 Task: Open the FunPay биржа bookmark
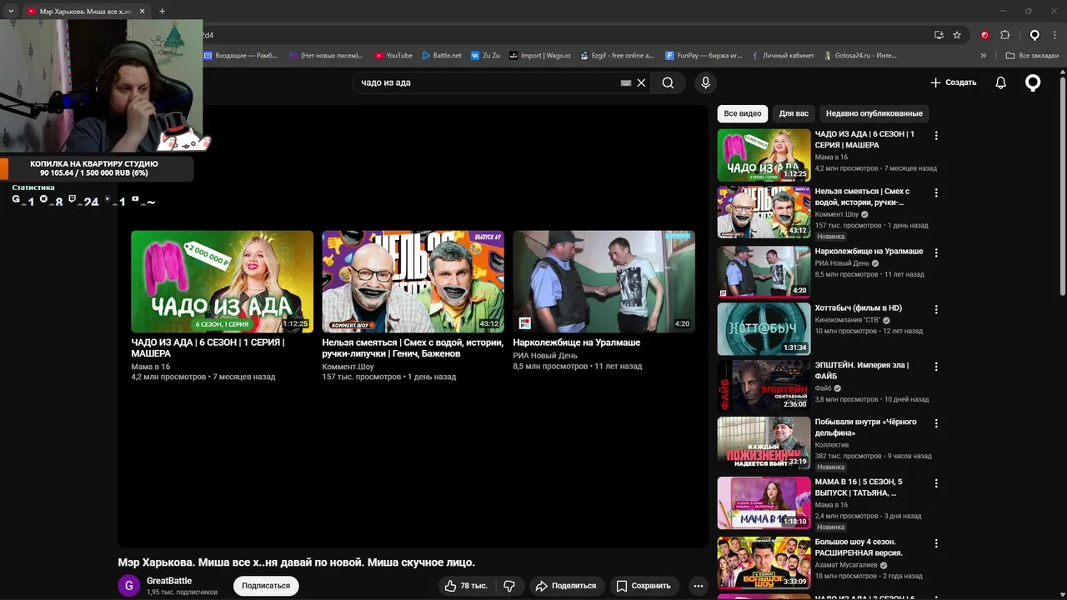pyautogui.click(x=704, y=56)
